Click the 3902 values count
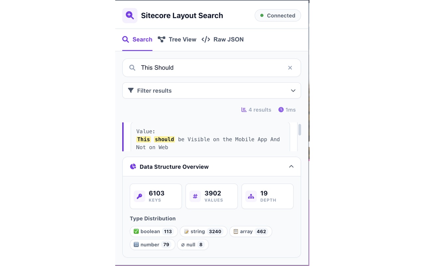The width and height of the screenshot is (425, 266). click(213, 193)
